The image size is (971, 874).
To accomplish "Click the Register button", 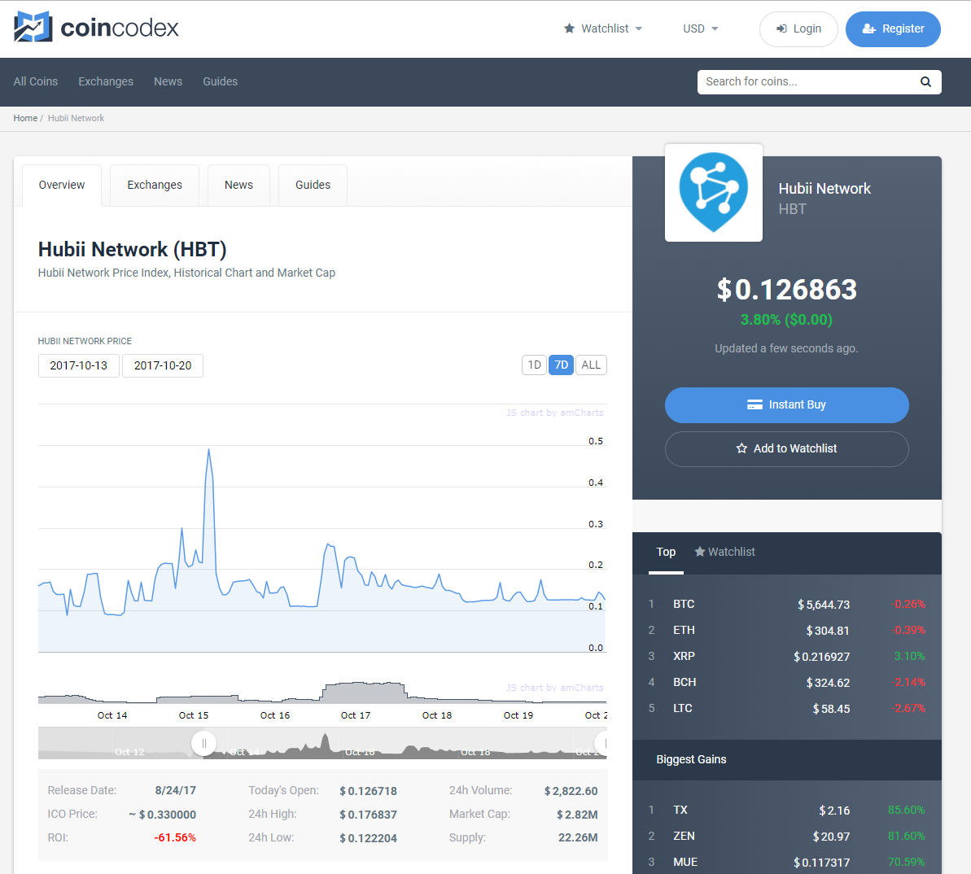I will tap(893, 28).
